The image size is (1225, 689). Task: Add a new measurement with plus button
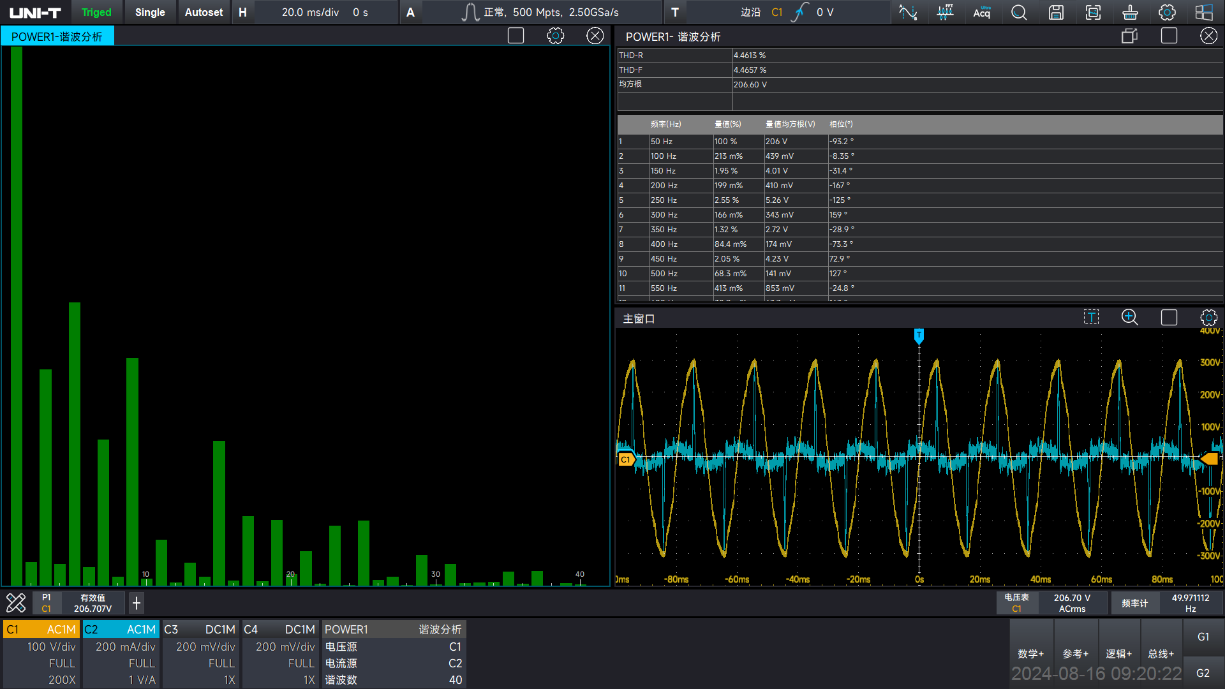[137, 603]
